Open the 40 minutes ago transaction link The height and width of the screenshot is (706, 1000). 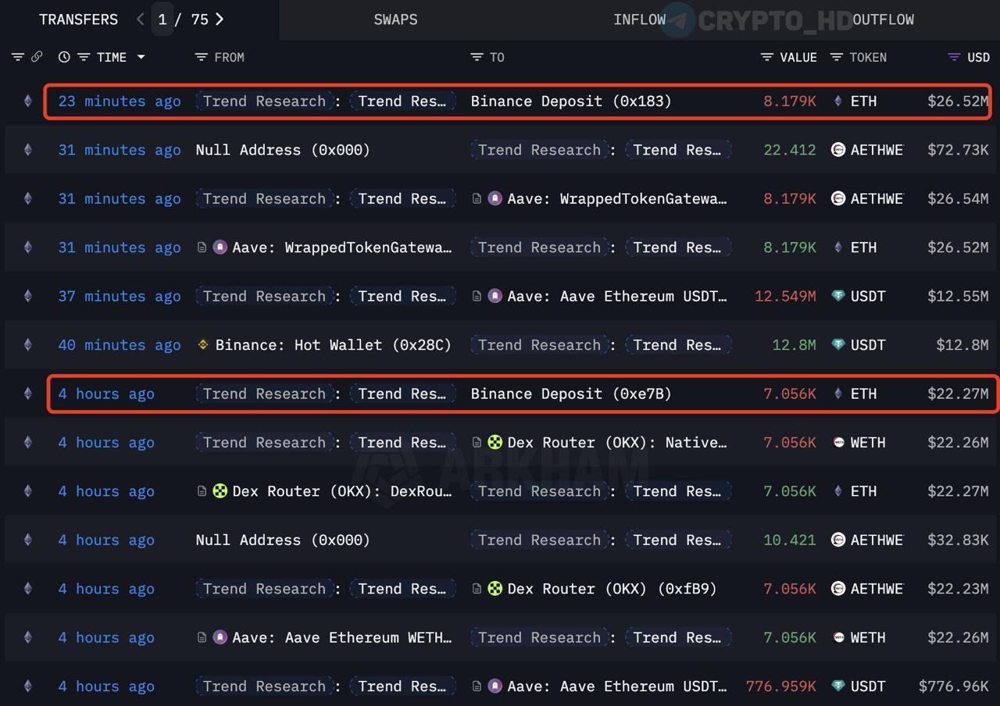(x=119, y=344)
